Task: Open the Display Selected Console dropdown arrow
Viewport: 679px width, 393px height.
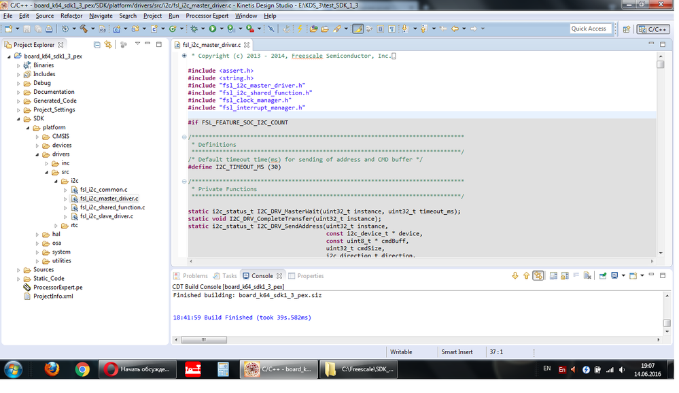Action: (x=623, y=275)
